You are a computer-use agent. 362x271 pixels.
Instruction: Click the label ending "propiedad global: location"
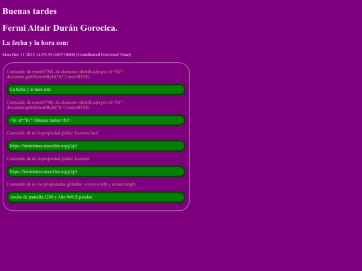[48, 159]
